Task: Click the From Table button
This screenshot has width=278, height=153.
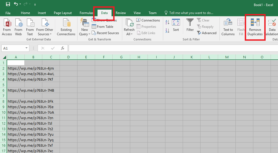Action: pos(103,27)
